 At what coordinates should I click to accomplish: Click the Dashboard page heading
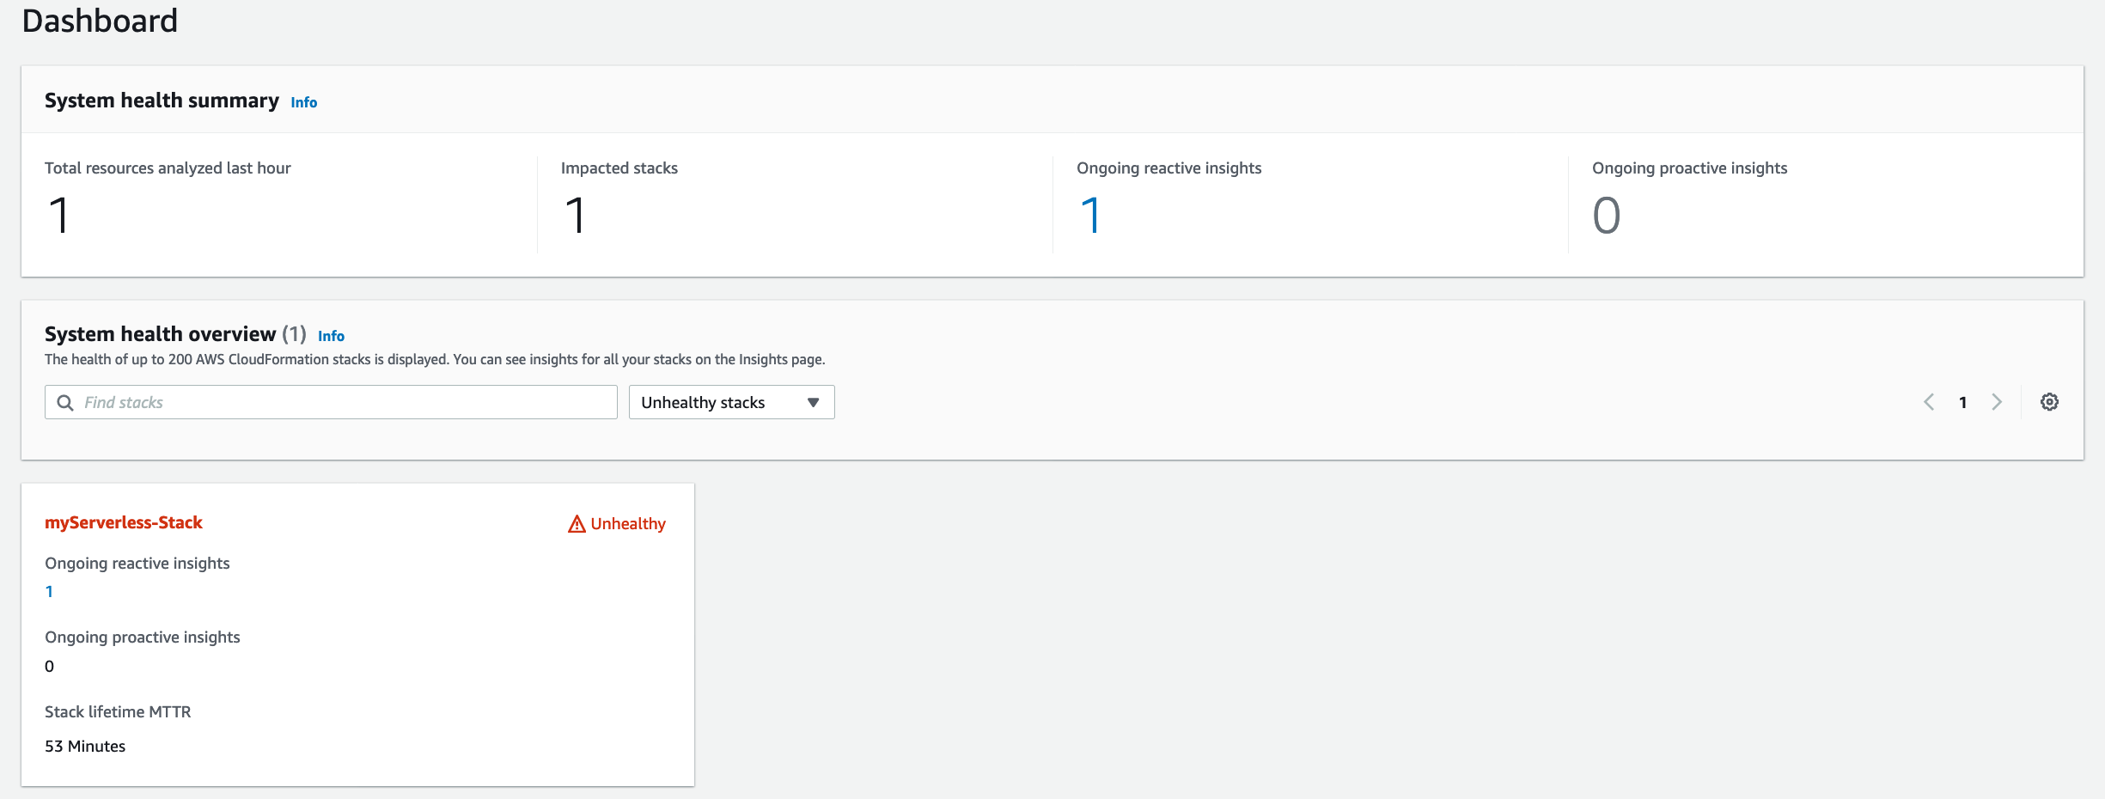pos(100,21)
